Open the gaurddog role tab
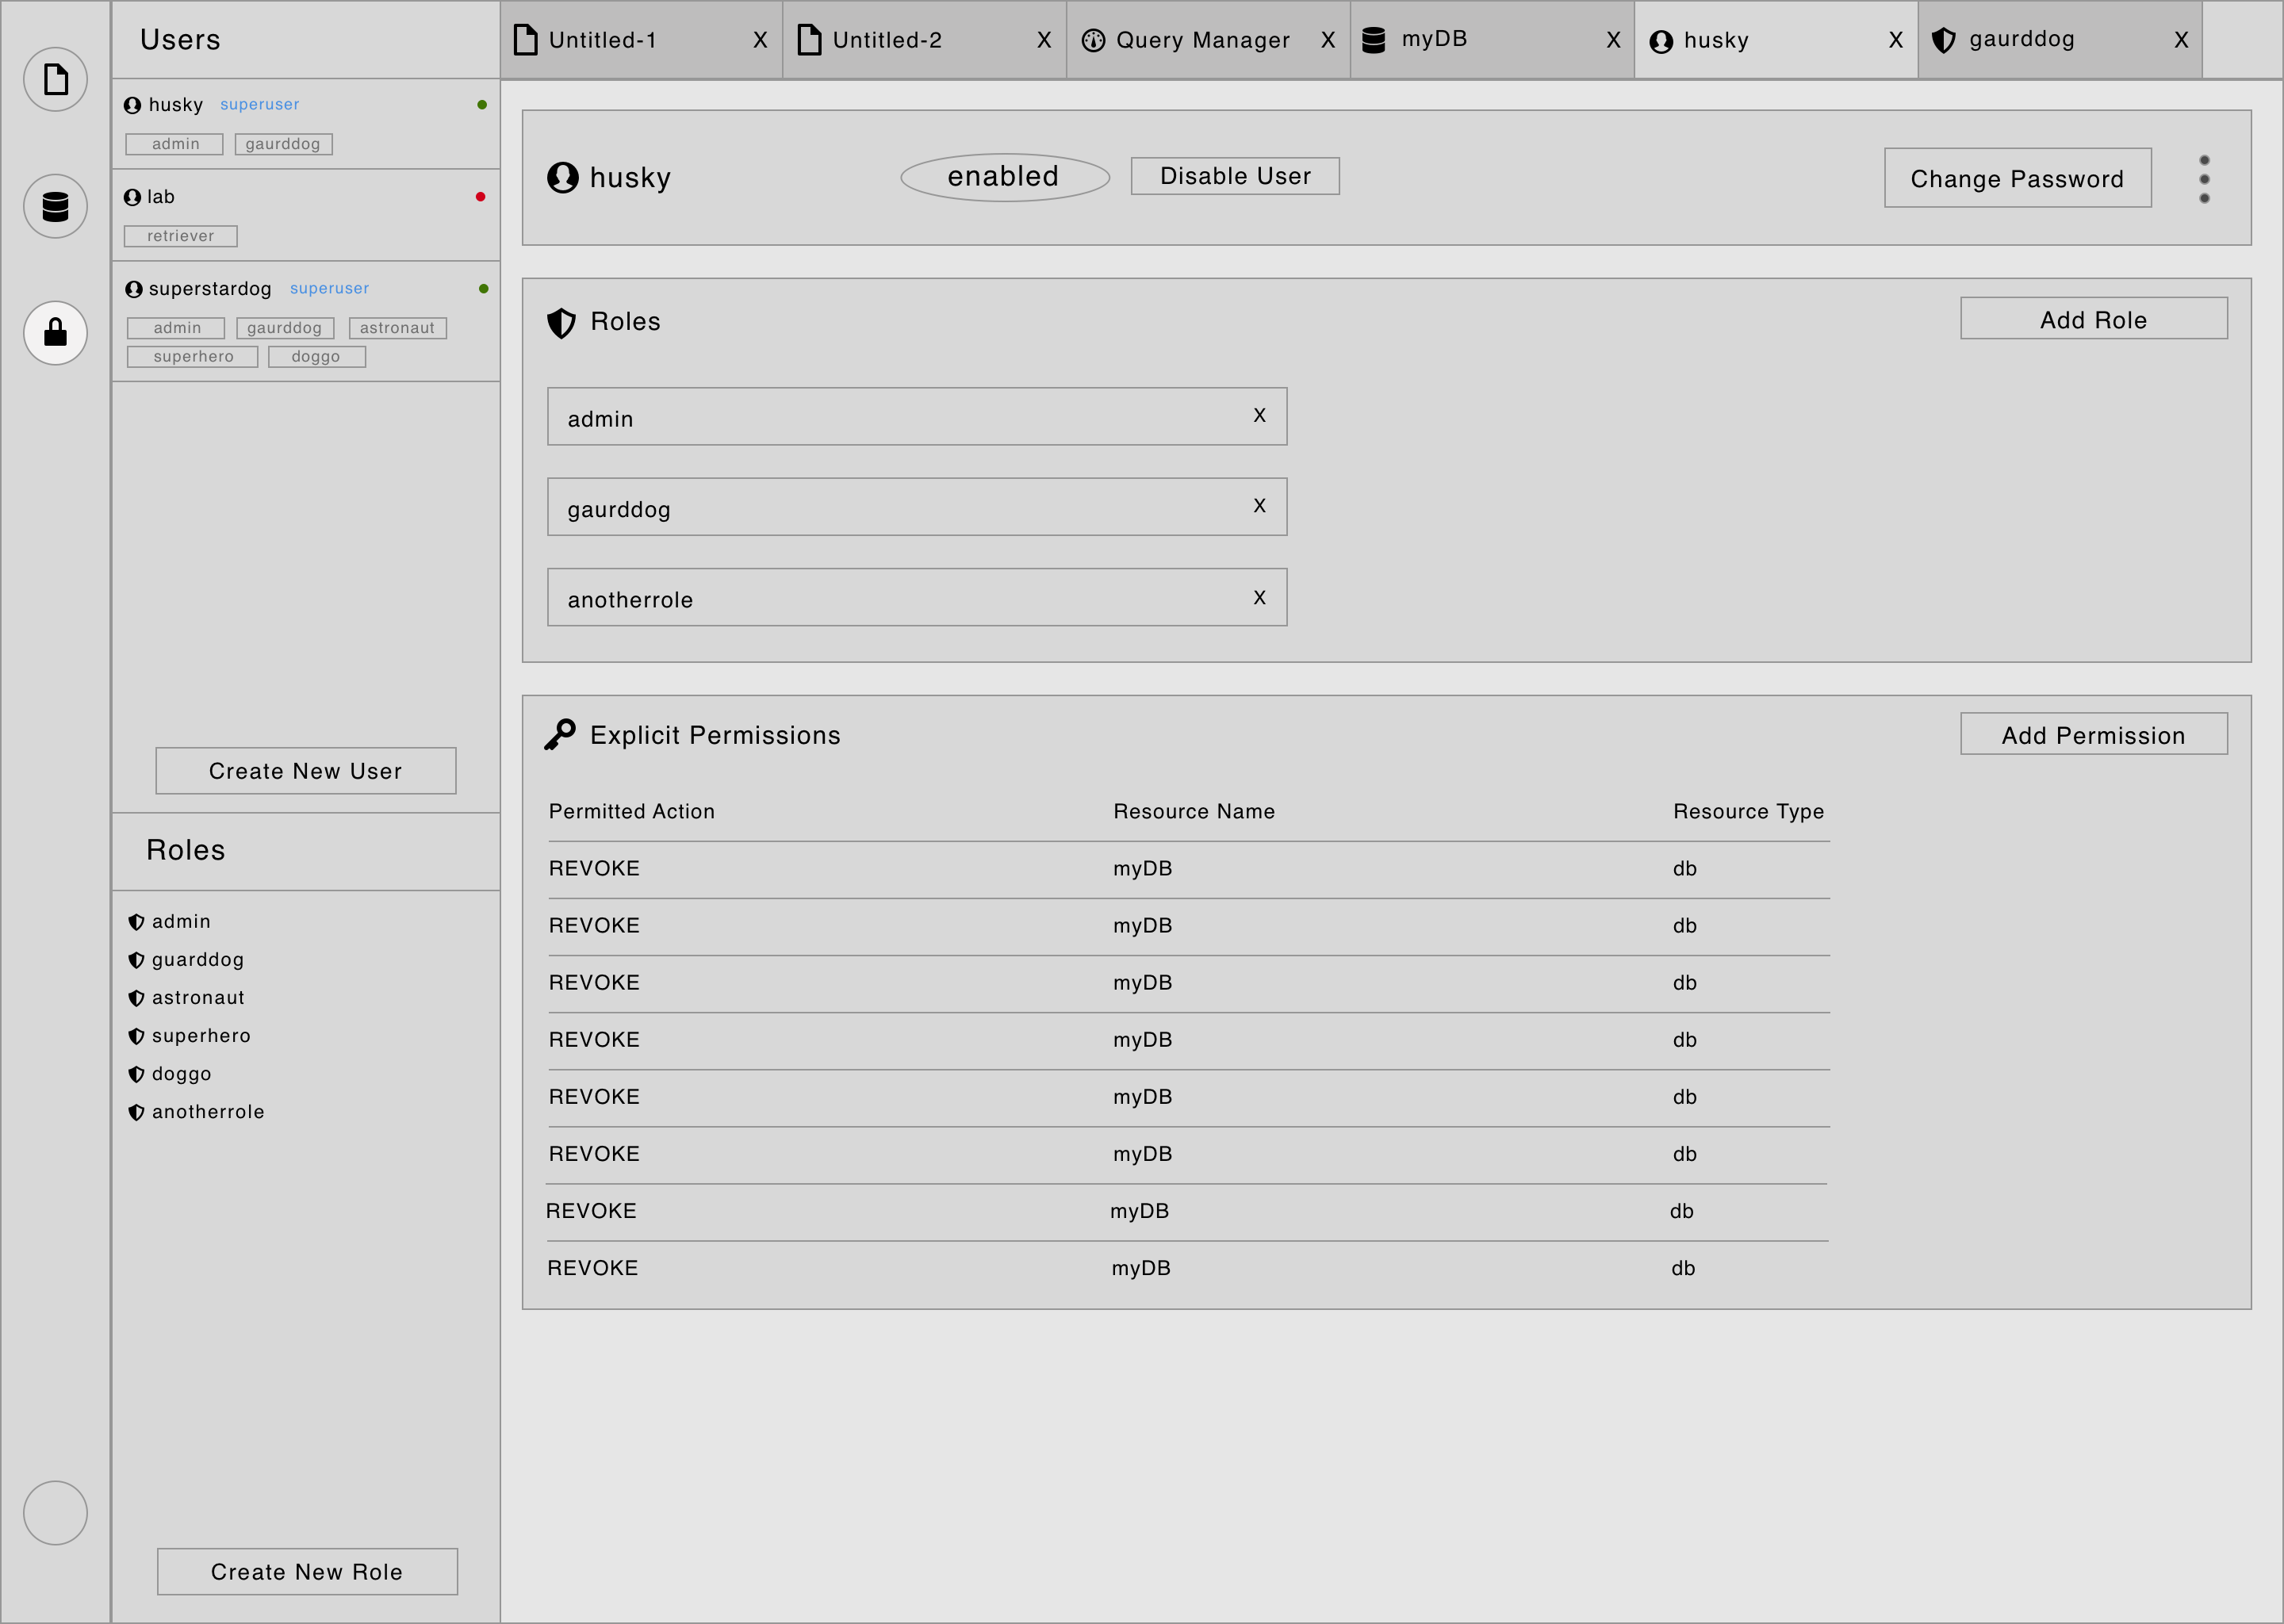 point(2022,39)
